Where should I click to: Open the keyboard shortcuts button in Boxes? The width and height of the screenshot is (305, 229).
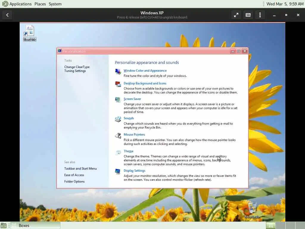coord(248,15)
